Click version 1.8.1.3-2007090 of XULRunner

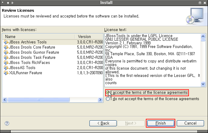[x=90, y=73]
